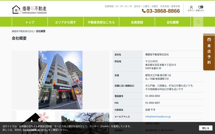Screen dimensions: 215x134
Task: Click the 所在地 row label
Action: [118, 61]
